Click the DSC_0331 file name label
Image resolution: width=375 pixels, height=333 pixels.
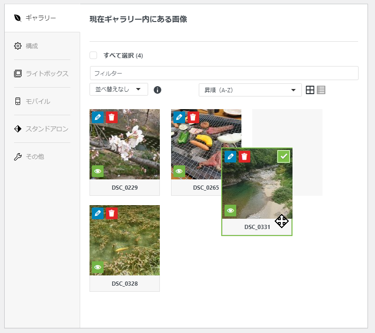tap(257, 227)
